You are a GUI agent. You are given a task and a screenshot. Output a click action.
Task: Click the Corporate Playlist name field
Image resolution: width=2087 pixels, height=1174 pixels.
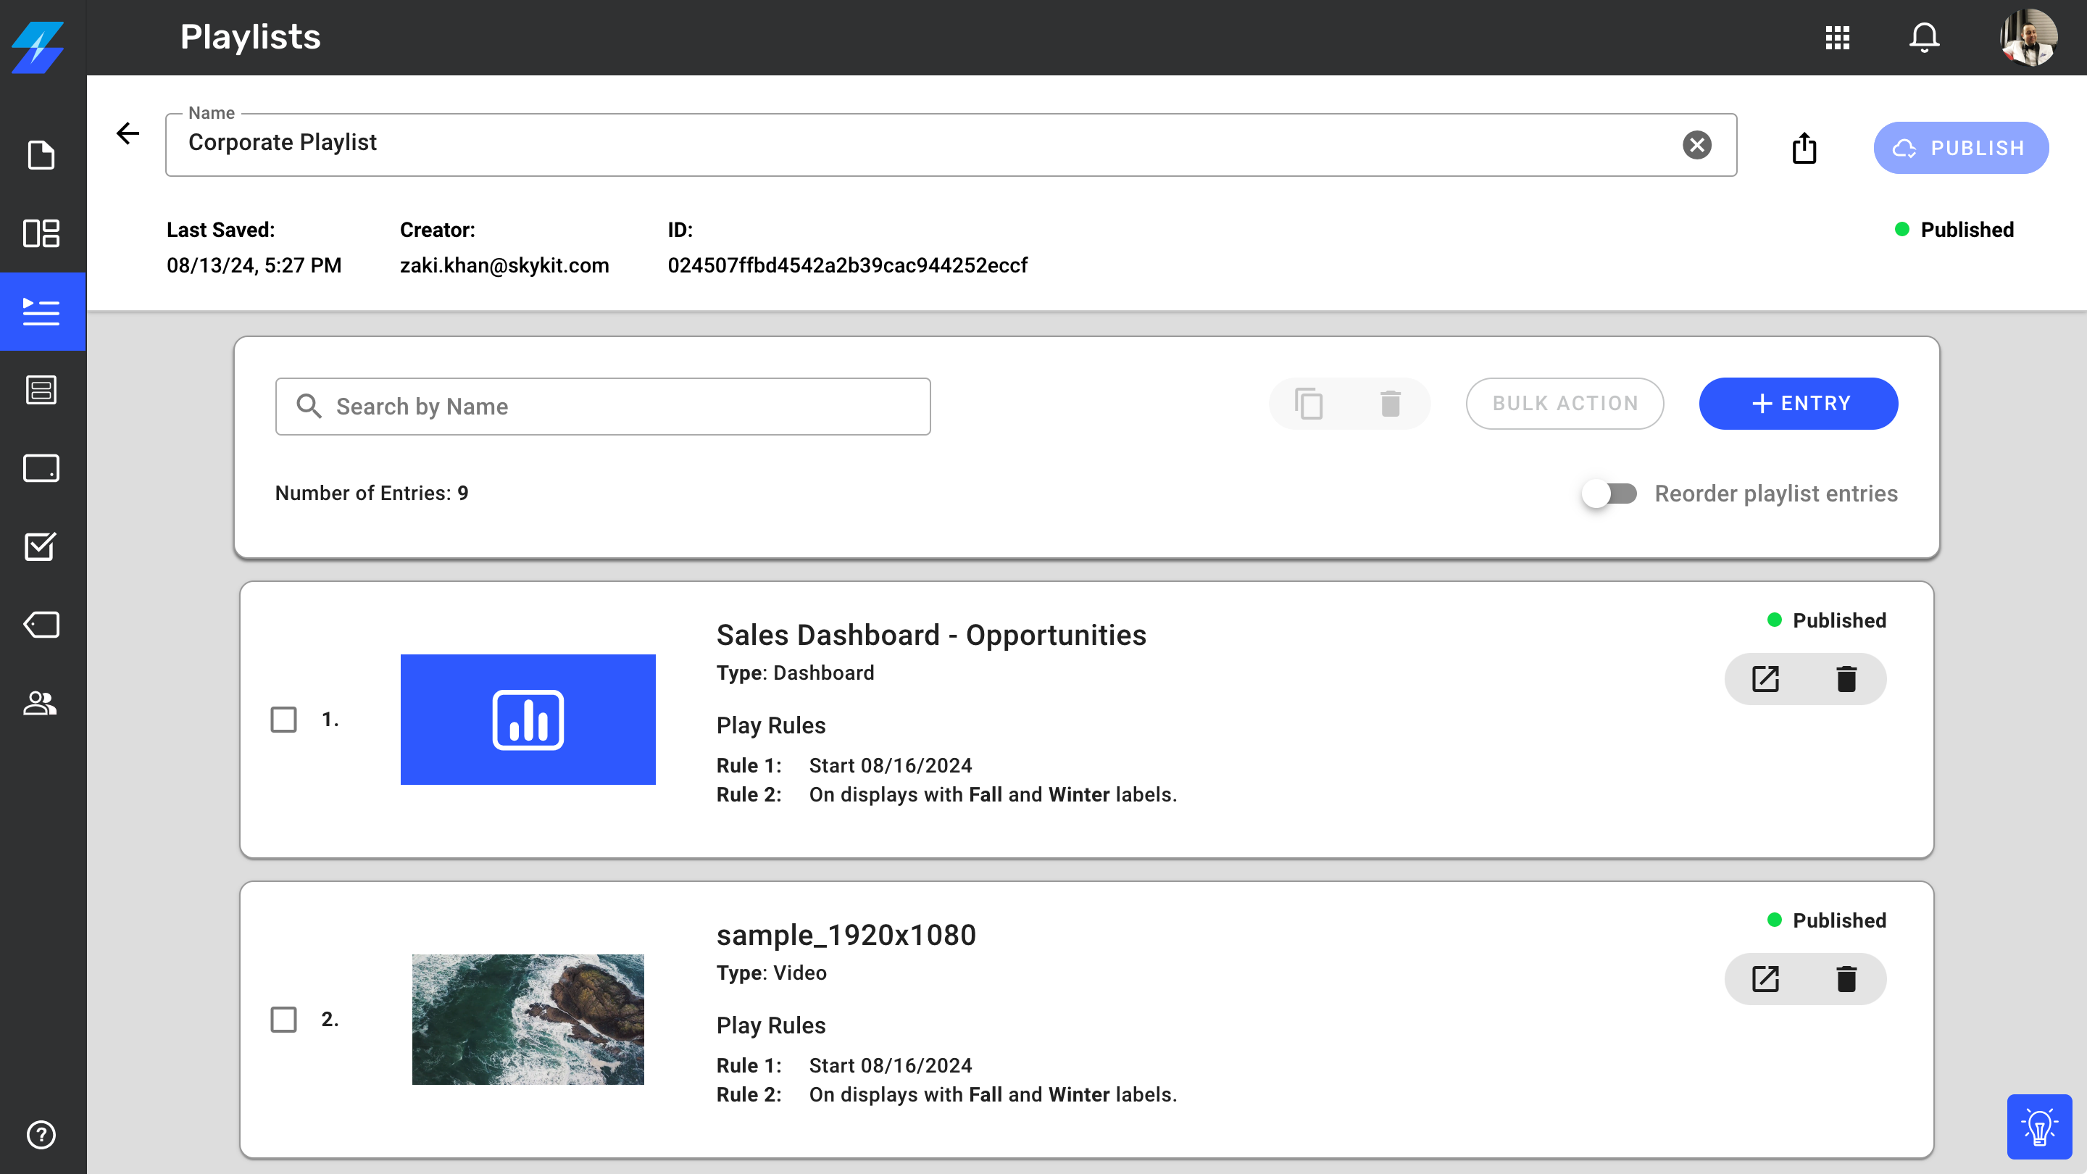(x=951, y=144)
